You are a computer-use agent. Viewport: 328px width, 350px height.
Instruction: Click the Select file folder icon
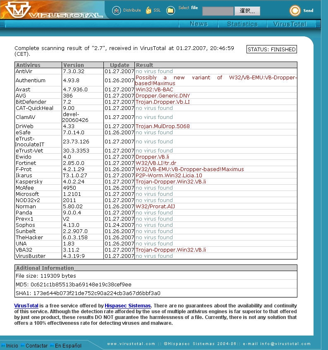click(x=170, y=10)
